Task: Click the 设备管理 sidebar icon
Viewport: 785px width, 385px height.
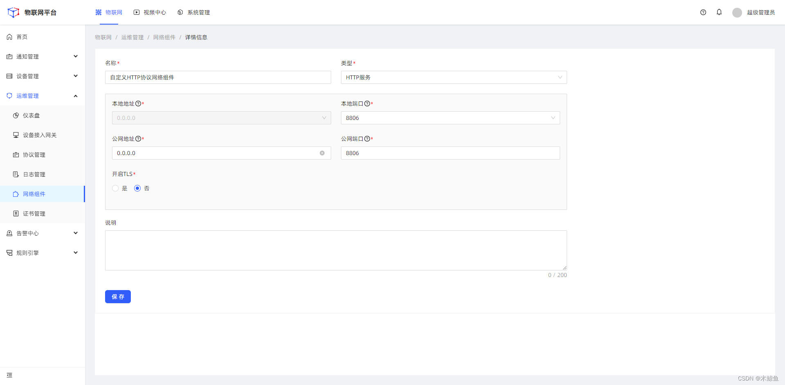Action: (9, 76)
